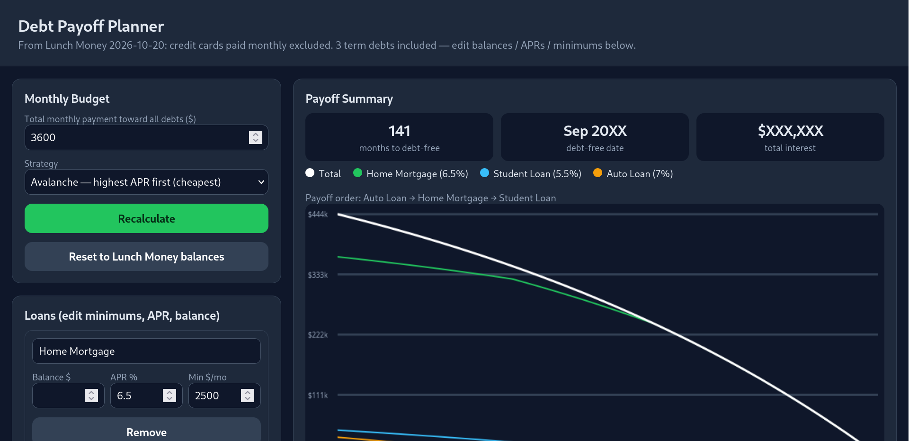Viewport: 909px width, 441px height.
Task: Click the '$444k' chart axis label
Action: pyautogui.click(x=318, y=215)
